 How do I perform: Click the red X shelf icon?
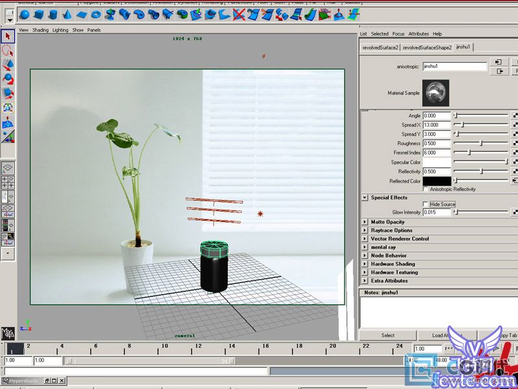(239, 15)
